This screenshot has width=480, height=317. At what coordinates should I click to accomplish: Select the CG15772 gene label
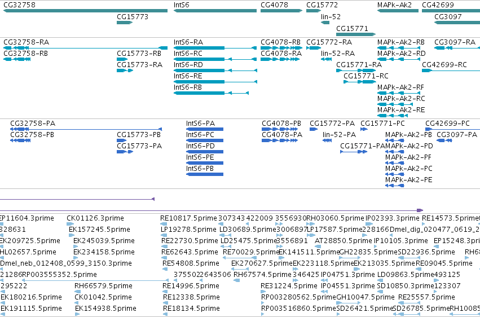(322, 5)
